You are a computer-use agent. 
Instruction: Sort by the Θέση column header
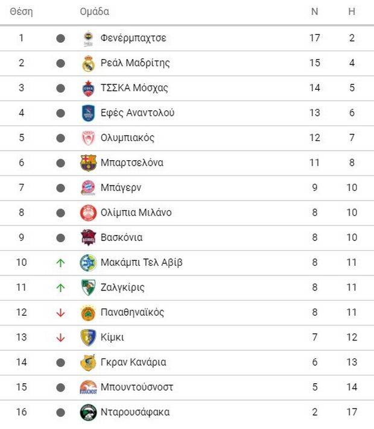point(21,12)
